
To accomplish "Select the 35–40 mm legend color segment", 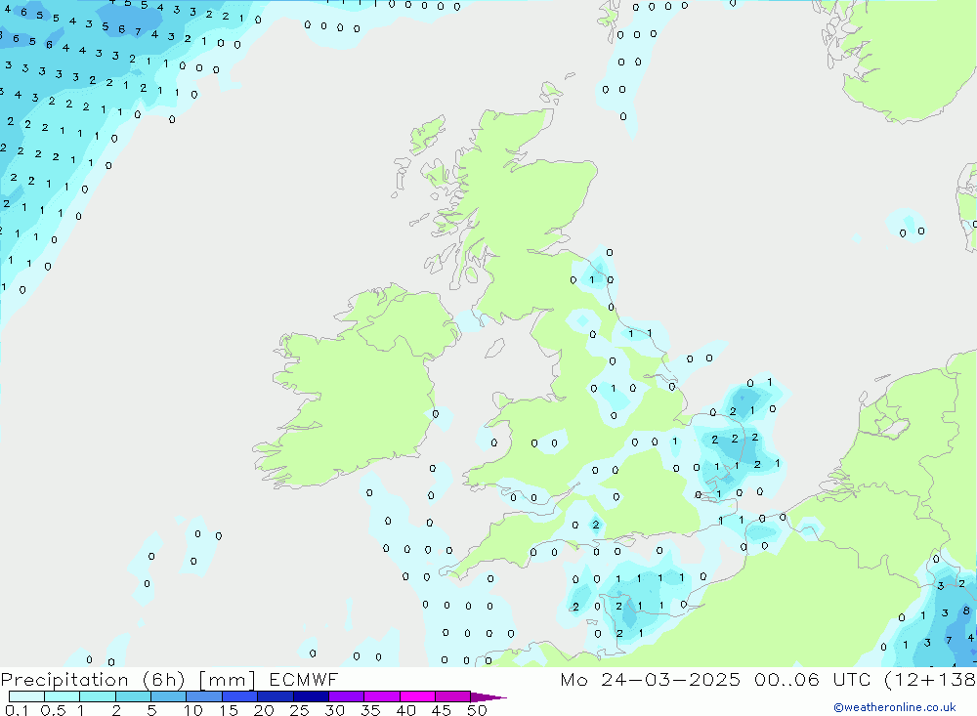I will [382, 696].
